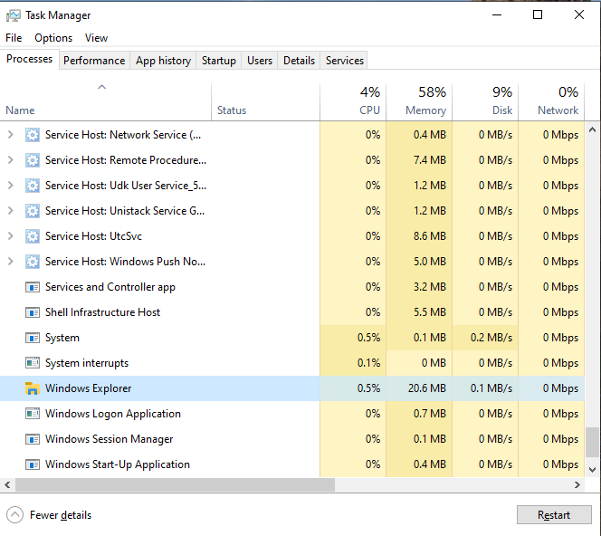
Task: Go to the Users tab
Action: coord(260,61)
